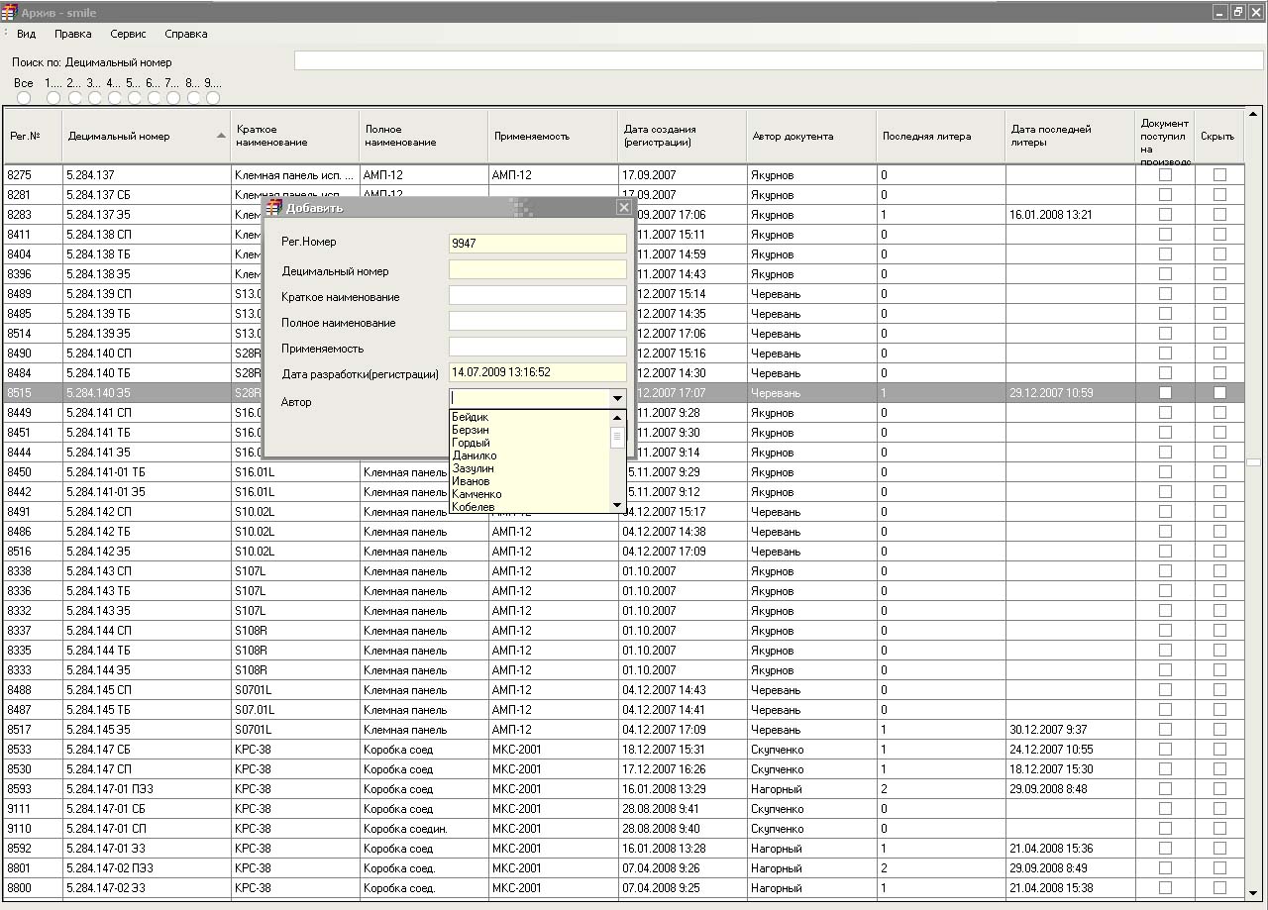This screenshot has width=1268, height=910.
Task: Open the Справка menu
Action: point(186,34)
